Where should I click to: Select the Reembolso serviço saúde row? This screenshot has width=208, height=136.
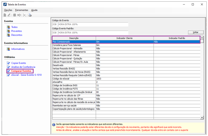coord(126,106)
